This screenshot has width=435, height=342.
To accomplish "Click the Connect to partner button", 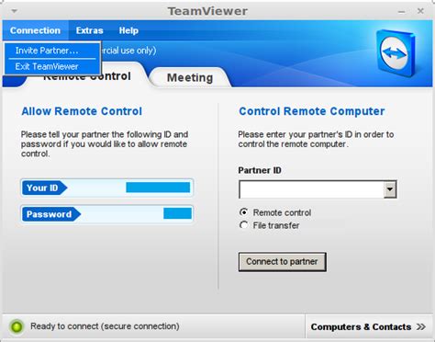I will click(x=283, y=262).
